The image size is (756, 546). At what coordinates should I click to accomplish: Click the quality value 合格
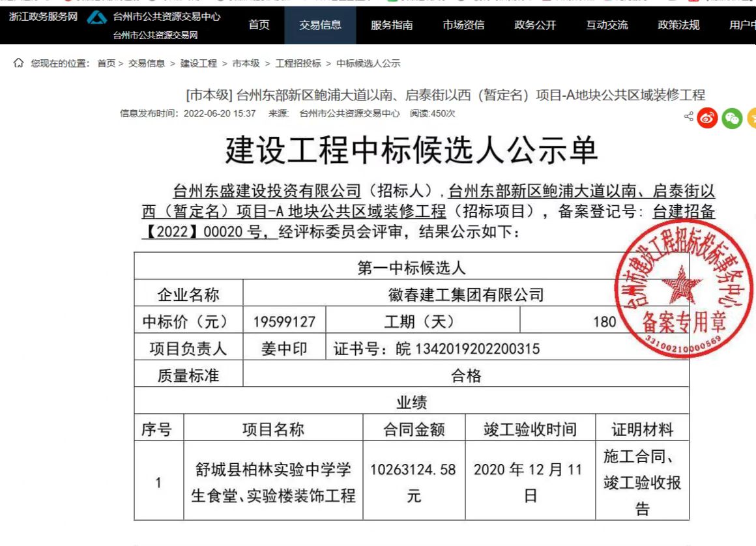click(466, 375)
